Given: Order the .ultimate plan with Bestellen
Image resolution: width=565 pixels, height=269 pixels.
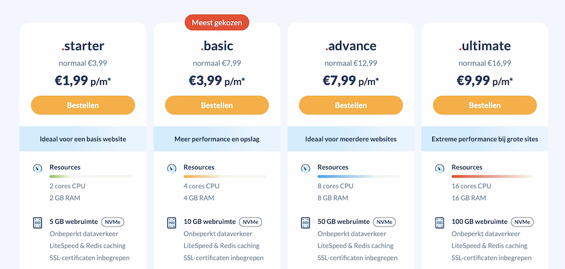Looking at the screenshot, I should point(485,105).
